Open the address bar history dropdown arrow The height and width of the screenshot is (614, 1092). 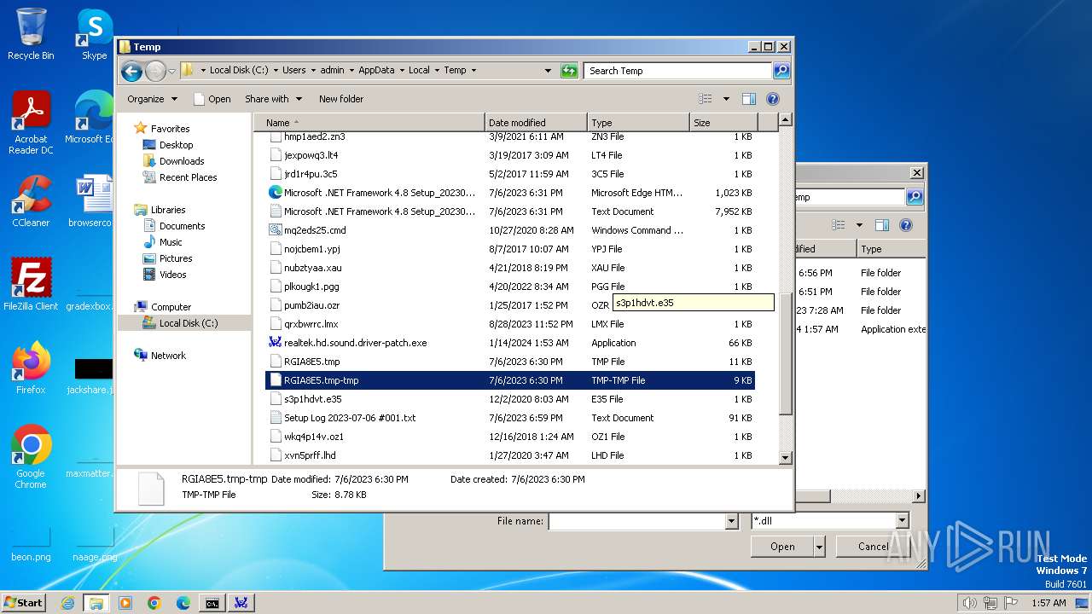coord(548,71)
